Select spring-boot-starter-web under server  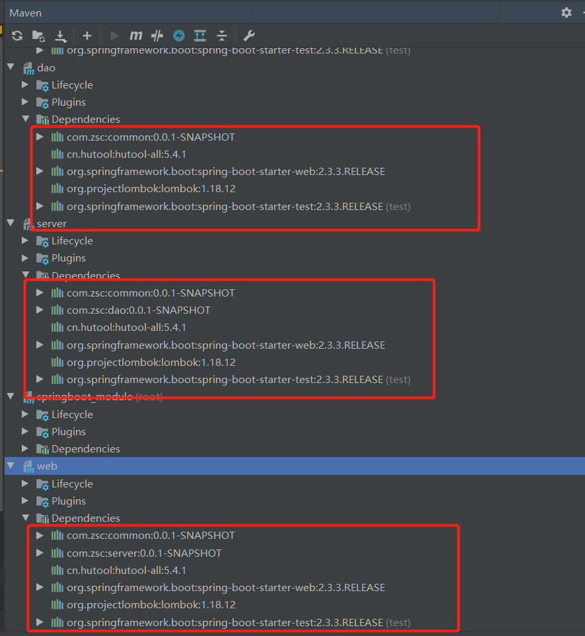tap(226, 345)
